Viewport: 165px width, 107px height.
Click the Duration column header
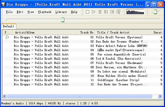pyautogui.click(x=156, y=32)
